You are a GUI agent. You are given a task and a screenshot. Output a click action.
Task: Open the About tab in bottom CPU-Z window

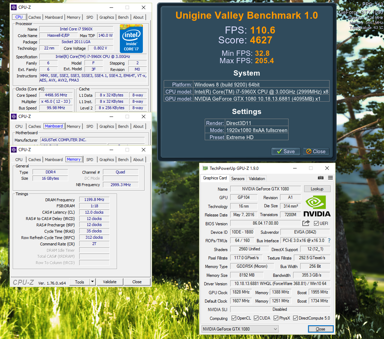point(138,160)
